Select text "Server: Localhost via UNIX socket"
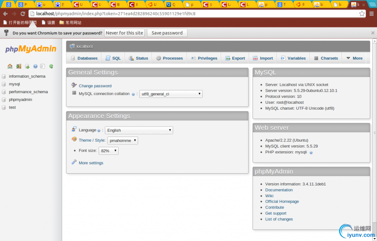The height and width of the screenshot is (241, 377). click(297, 85)
